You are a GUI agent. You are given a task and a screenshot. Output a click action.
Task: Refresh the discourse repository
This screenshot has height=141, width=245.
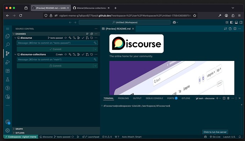click(x=92, y=38)
